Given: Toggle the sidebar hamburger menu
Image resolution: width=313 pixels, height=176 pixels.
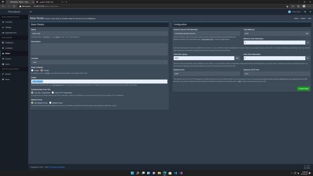Looking at the screenshot, I should click(30, 12).
